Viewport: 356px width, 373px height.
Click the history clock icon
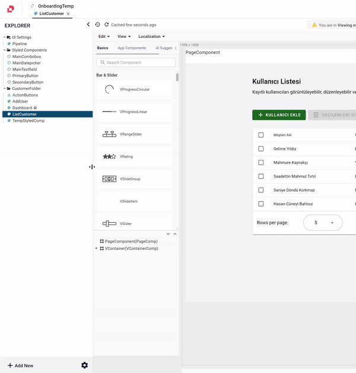click(98, 25)
